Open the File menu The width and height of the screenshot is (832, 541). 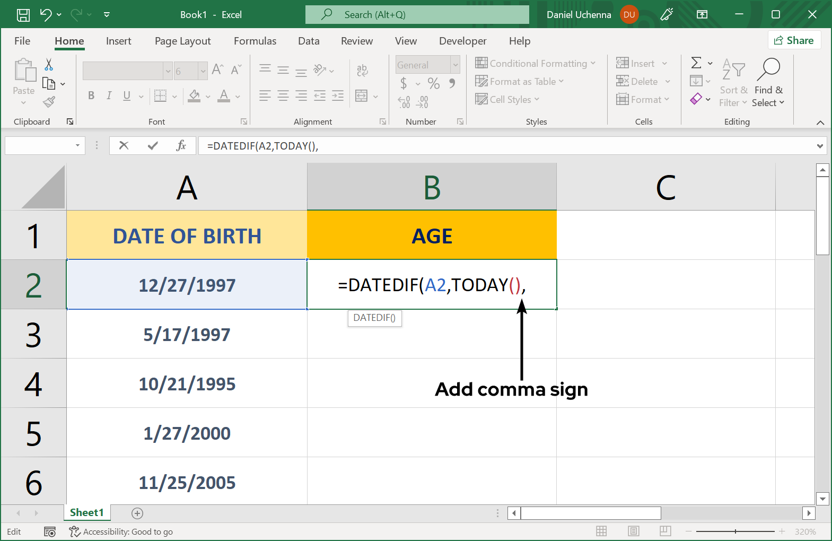coord(22,41)
